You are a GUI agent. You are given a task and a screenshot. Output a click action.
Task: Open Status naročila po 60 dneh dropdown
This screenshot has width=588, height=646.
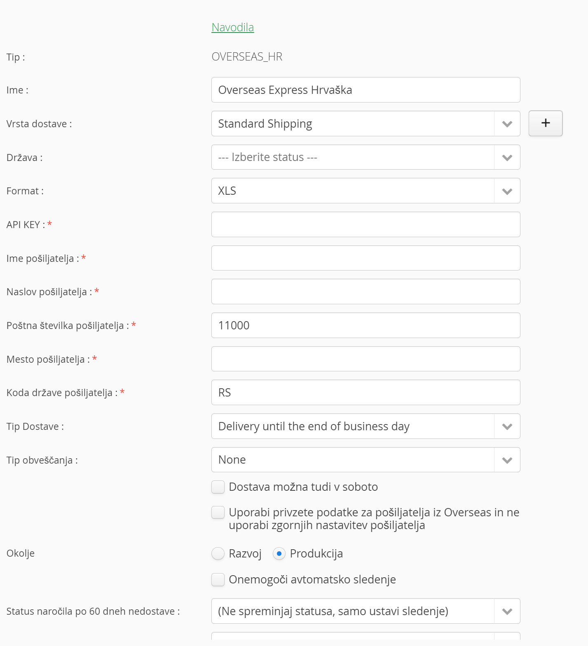coord(365,611)
